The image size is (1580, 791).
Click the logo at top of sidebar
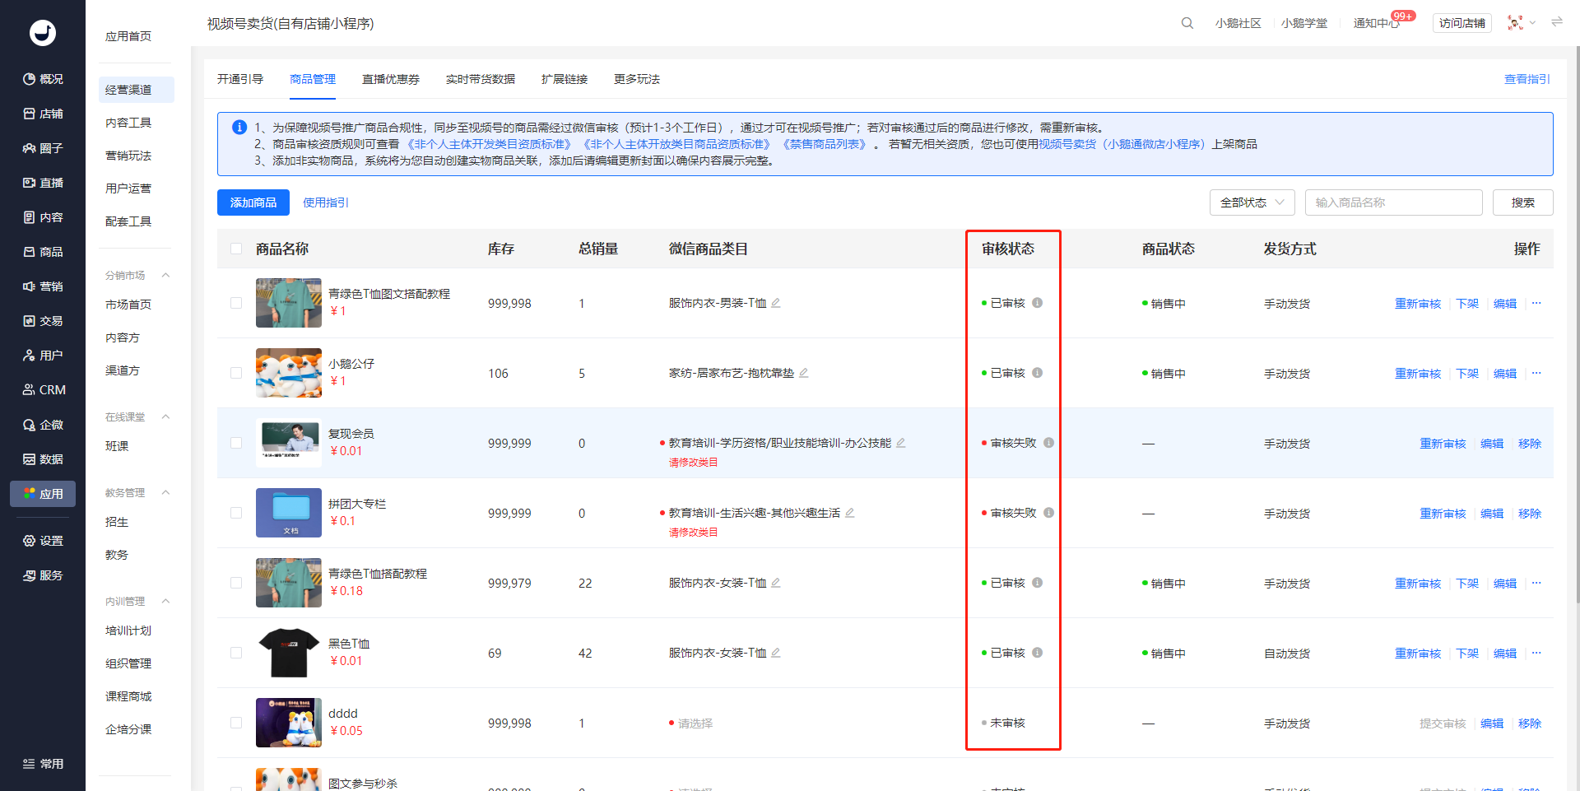pos(43,33)
